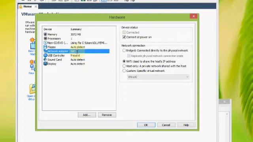Screen dimensions: 253x142
Task: Open Help for Hardware dialog
Action: coord(186,125)
